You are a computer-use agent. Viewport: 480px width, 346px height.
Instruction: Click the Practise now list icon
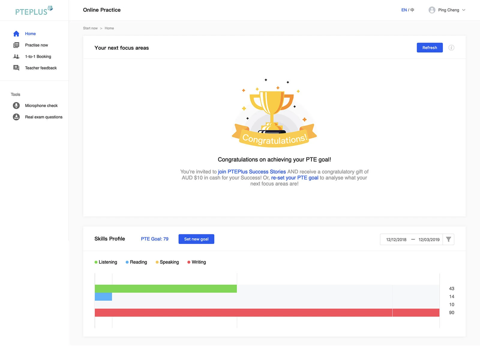point(16,45)
